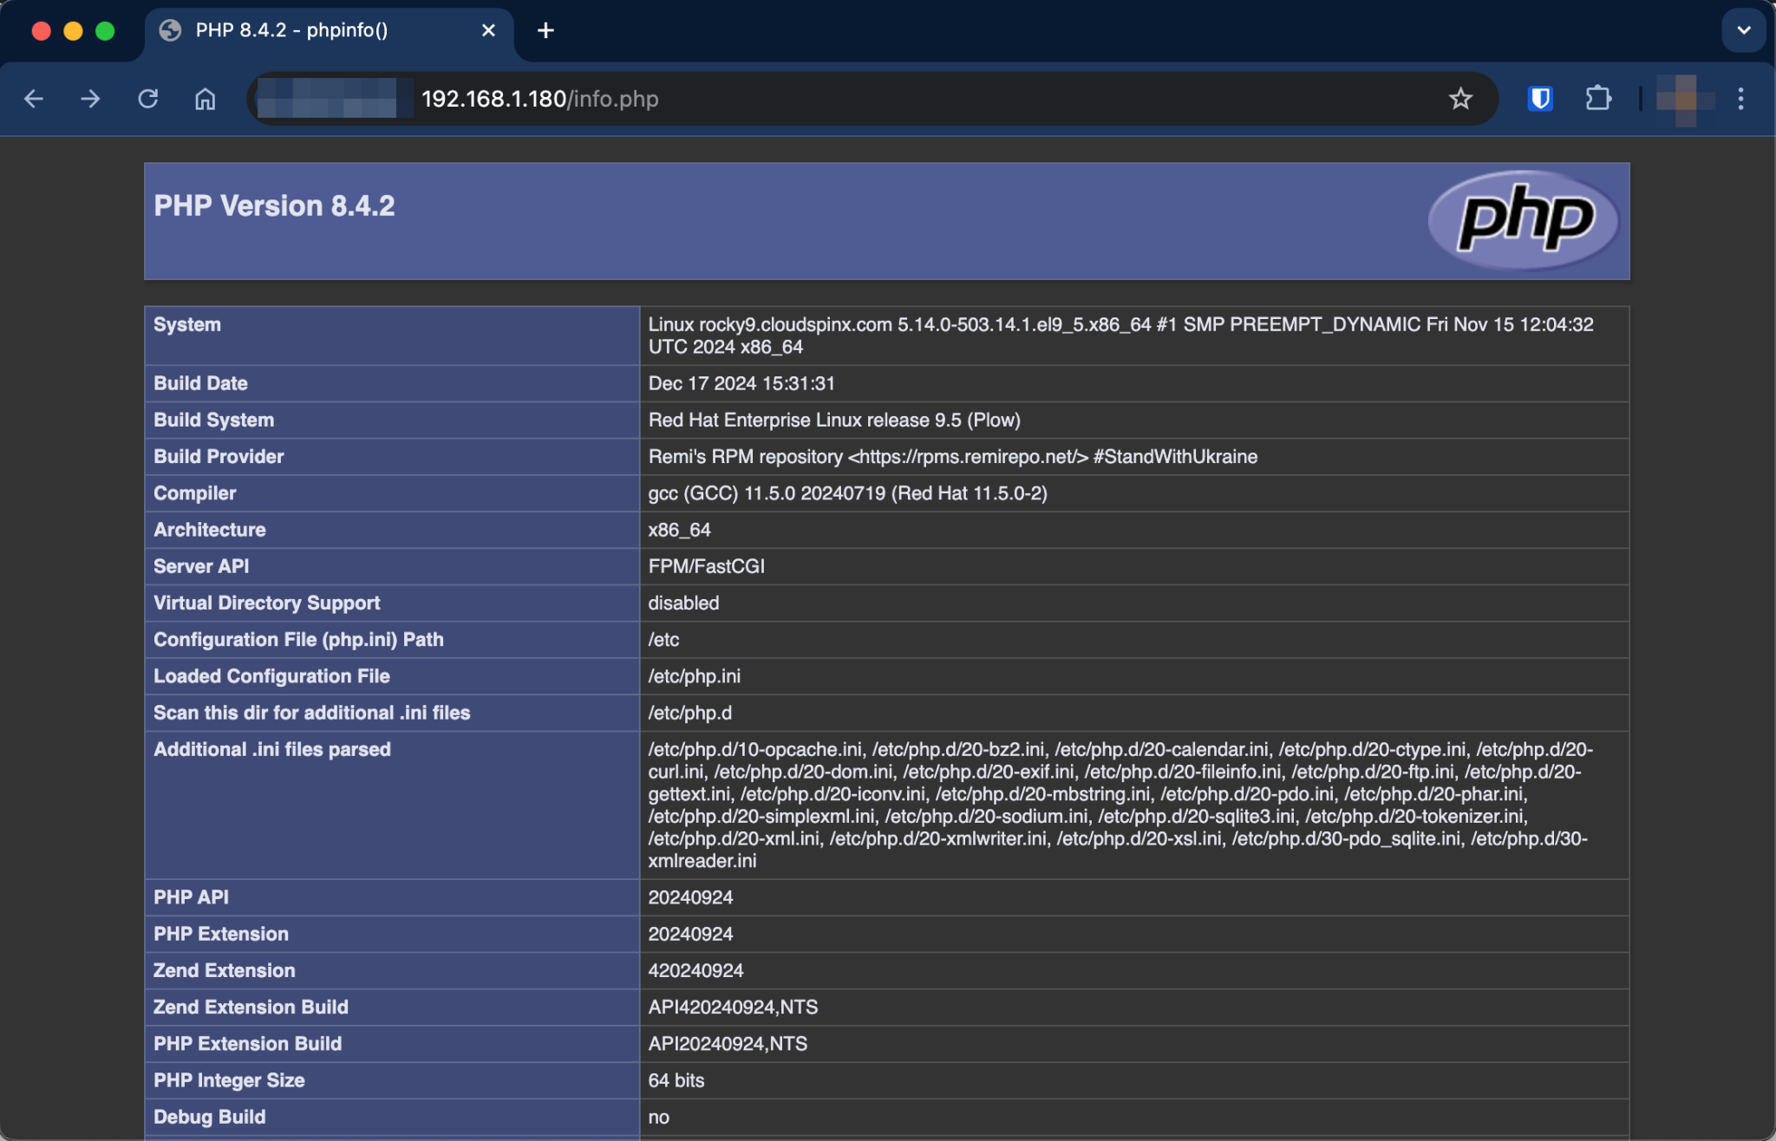Click the back navigation arrow
The width and height of the screenshot is (1776, 1141).
pos(33,98)
